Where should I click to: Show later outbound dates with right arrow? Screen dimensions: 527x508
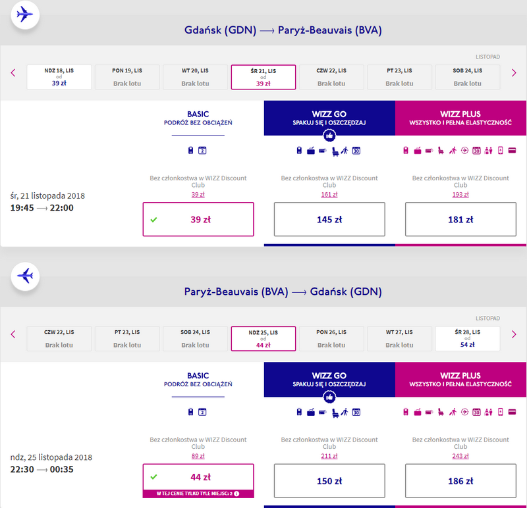point(514,72)
